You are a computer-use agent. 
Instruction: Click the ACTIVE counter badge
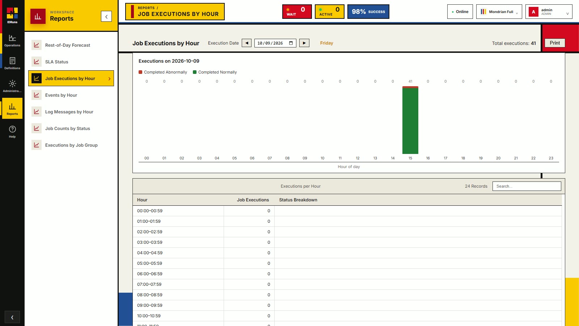click(x=330, y=12)
